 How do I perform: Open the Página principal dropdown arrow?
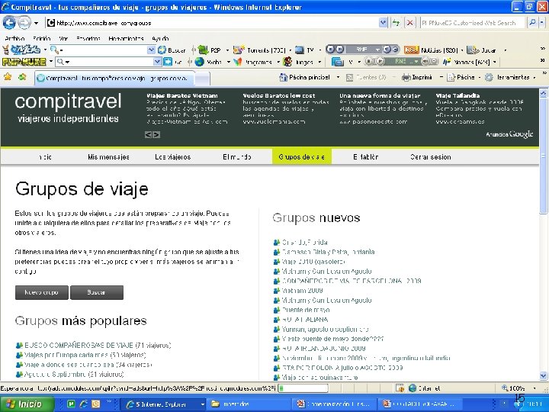pyautogui.click(x=338, y=77)
